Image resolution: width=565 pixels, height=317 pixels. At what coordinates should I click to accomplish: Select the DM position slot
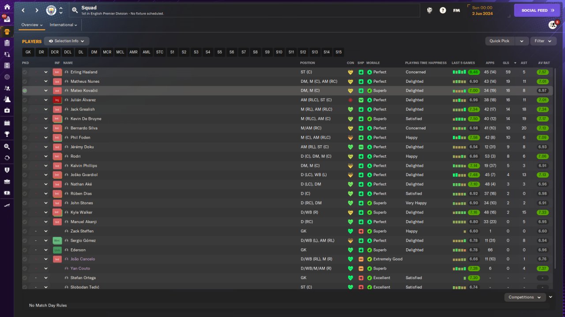tap(94, 52)
